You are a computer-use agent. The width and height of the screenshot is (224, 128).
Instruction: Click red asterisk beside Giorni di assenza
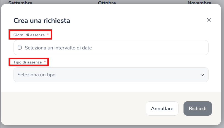[48, 35]
